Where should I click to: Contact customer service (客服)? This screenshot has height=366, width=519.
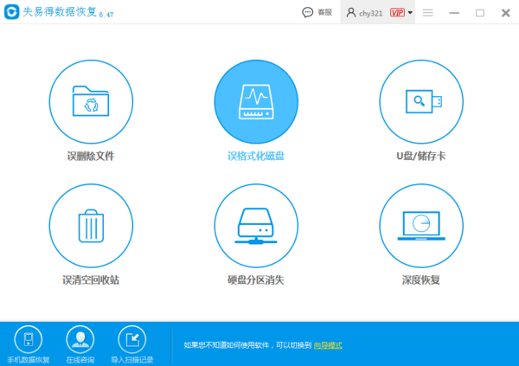click(317, 13)
